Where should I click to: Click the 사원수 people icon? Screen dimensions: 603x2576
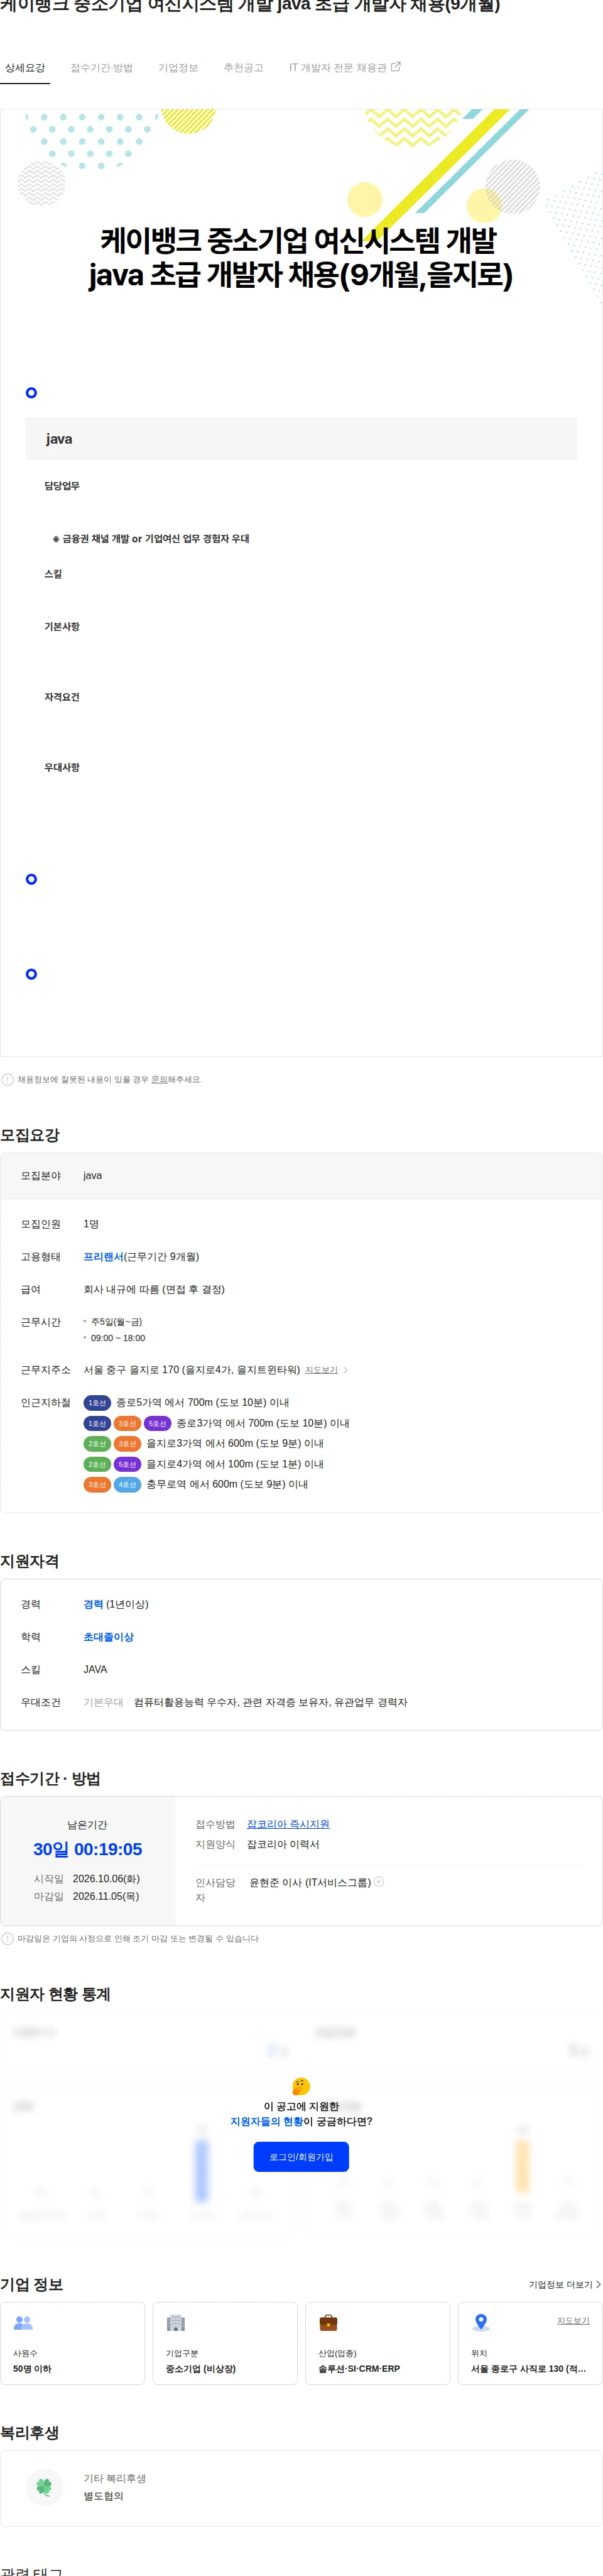pos(23,2322)
